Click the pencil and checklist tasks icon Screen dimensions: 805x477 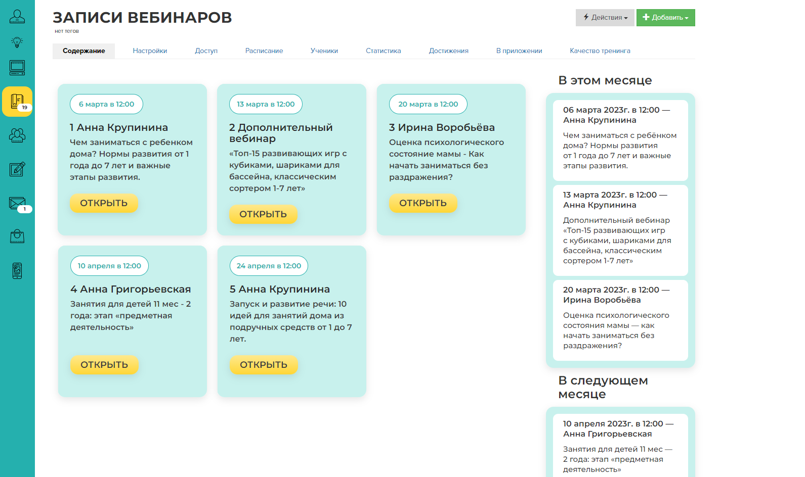(17, 169)
